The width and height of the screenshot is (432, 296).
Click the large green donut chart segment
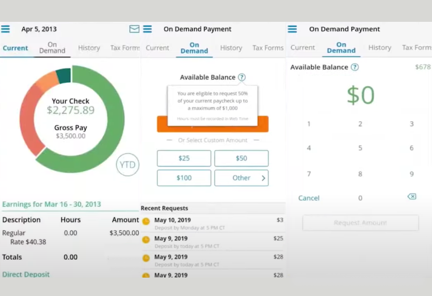pos(109,138)
